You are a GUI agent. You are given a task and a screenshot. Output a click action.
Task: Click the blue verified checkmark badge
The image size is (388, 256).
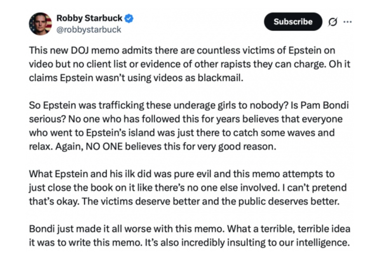coord(129,18)
